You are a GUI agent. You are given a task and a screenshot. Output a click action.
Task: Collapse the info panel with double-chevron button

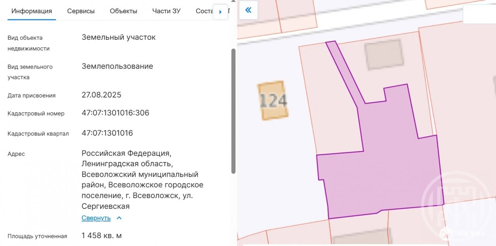point(248,10)
